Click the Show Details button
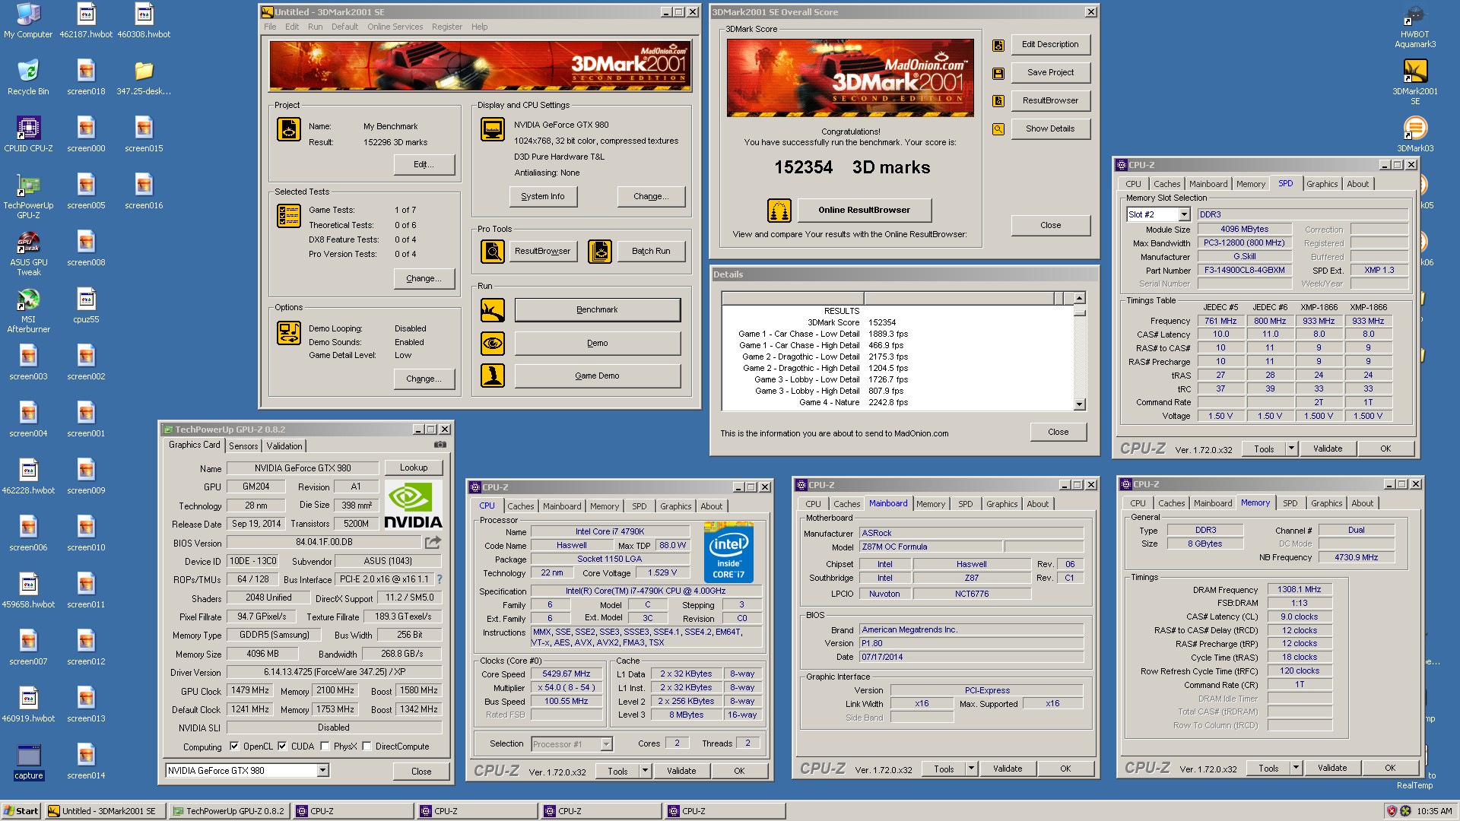This screenshot has height=821, width=1460. pos(1050,128)
